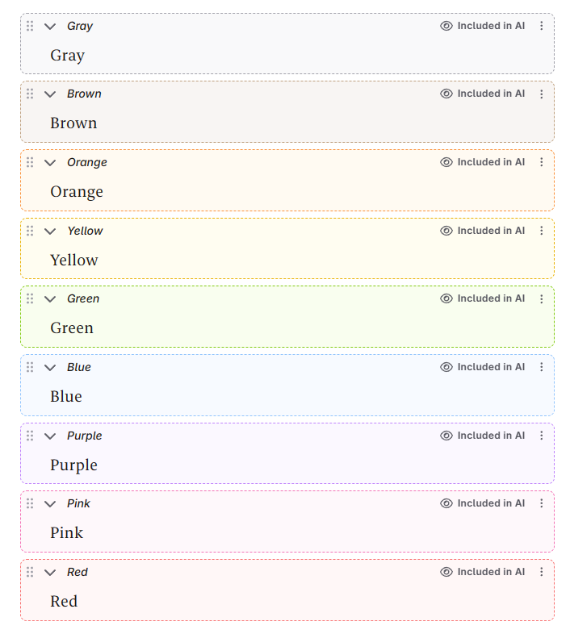Click the drag handle of Yellow block

[30, 231]
